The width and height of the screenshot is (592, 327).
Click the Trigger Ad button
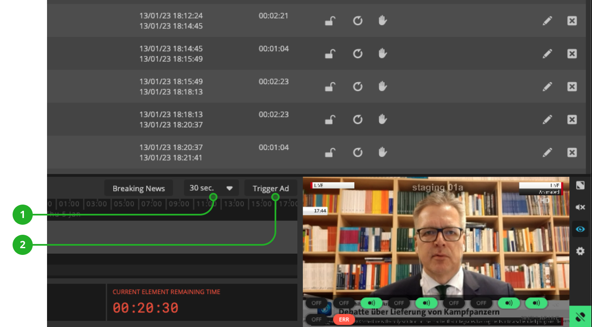(271, 188)
